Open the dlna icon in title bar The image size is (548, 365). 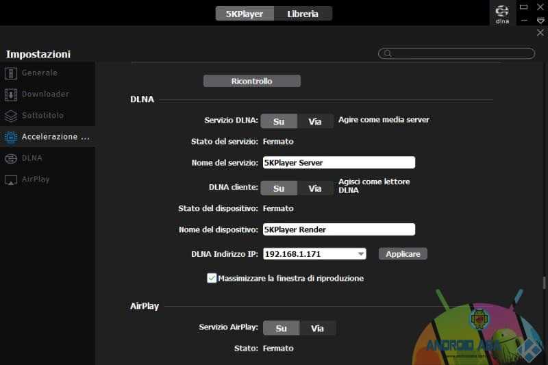coord(502,14)
